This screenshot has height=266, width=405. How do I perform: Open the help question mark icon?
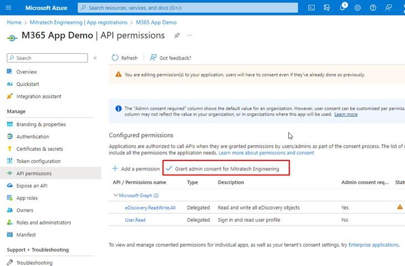click(x=373, y=8)
